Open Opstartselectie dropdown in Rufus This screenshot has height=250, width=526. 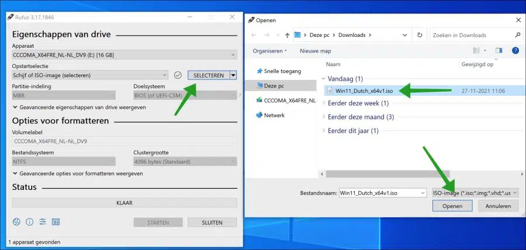click(x=164, y=75)
